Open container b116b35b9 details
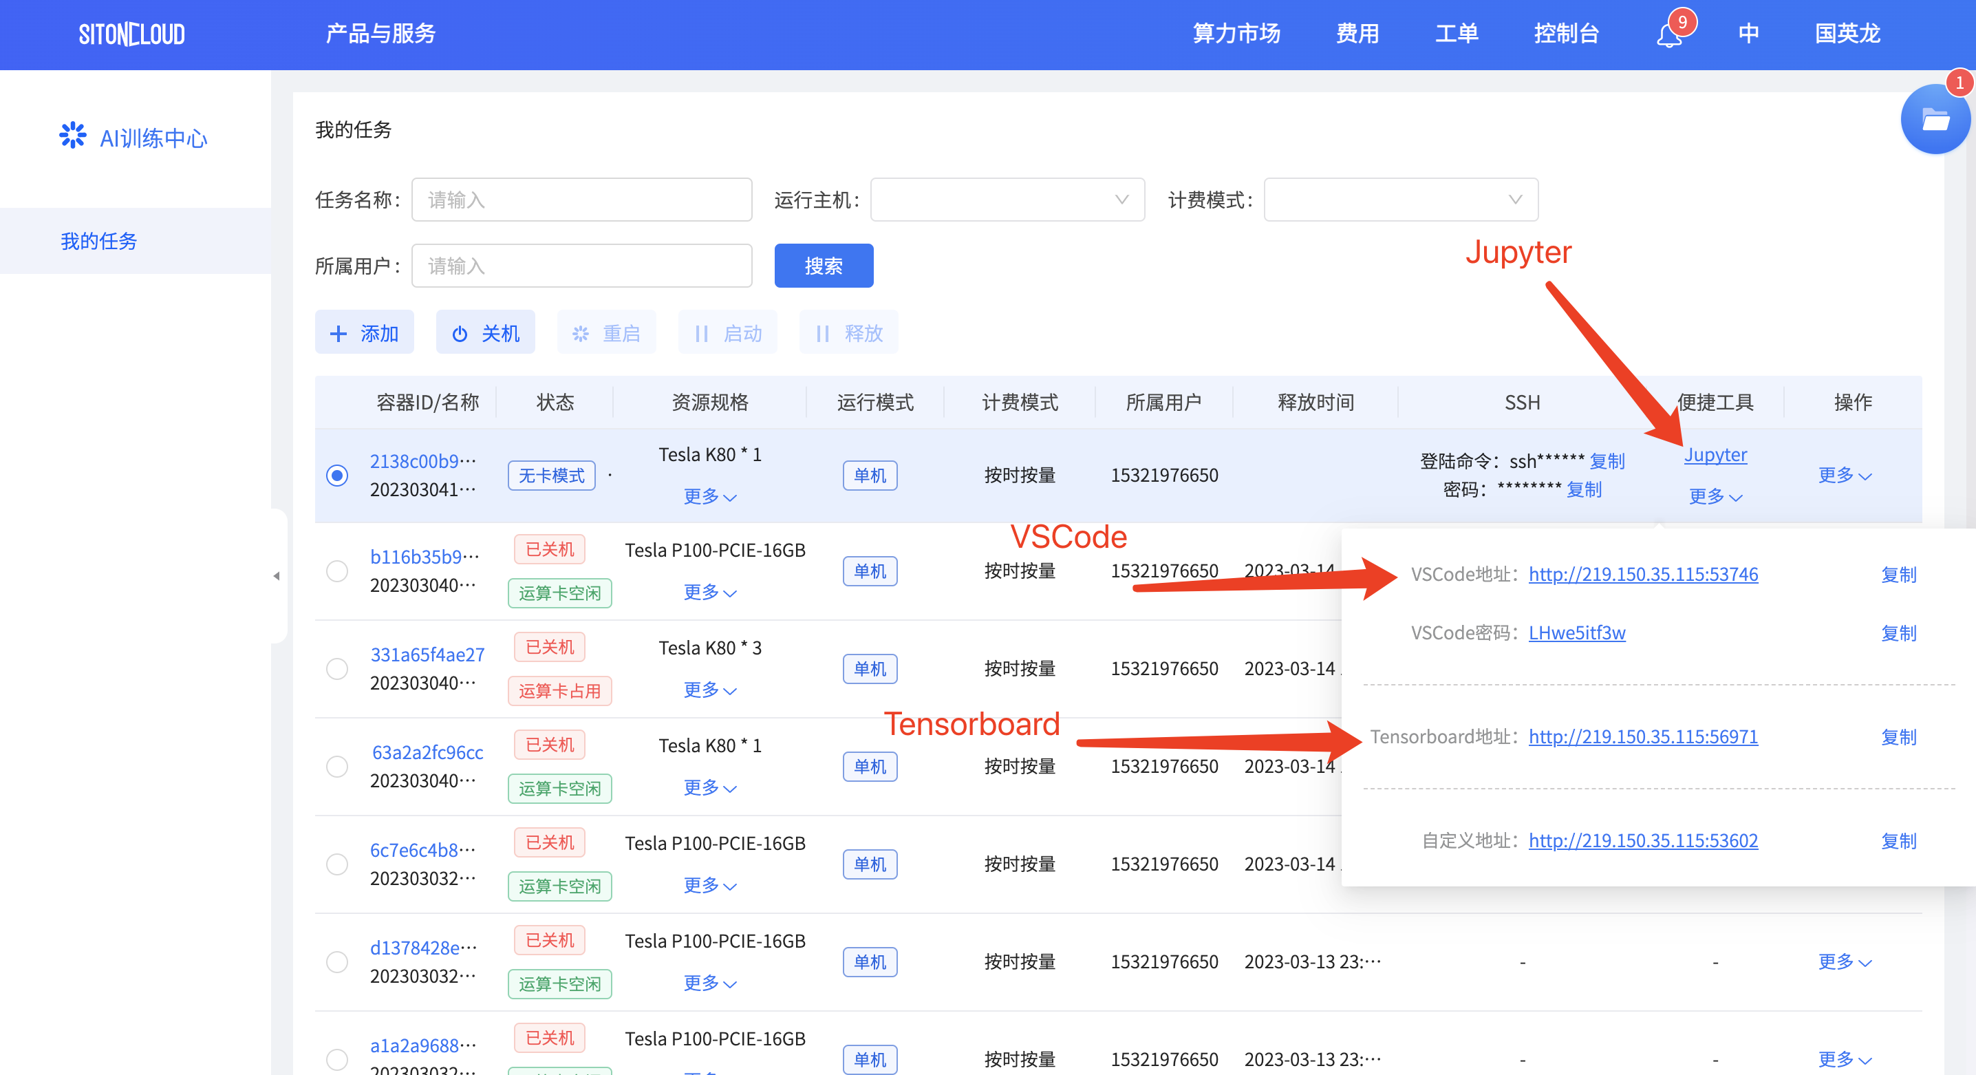 tap(425, 557)
